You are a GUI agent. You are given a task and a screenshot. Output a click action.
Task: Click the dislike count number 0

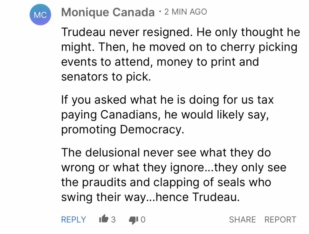point(143,219)
